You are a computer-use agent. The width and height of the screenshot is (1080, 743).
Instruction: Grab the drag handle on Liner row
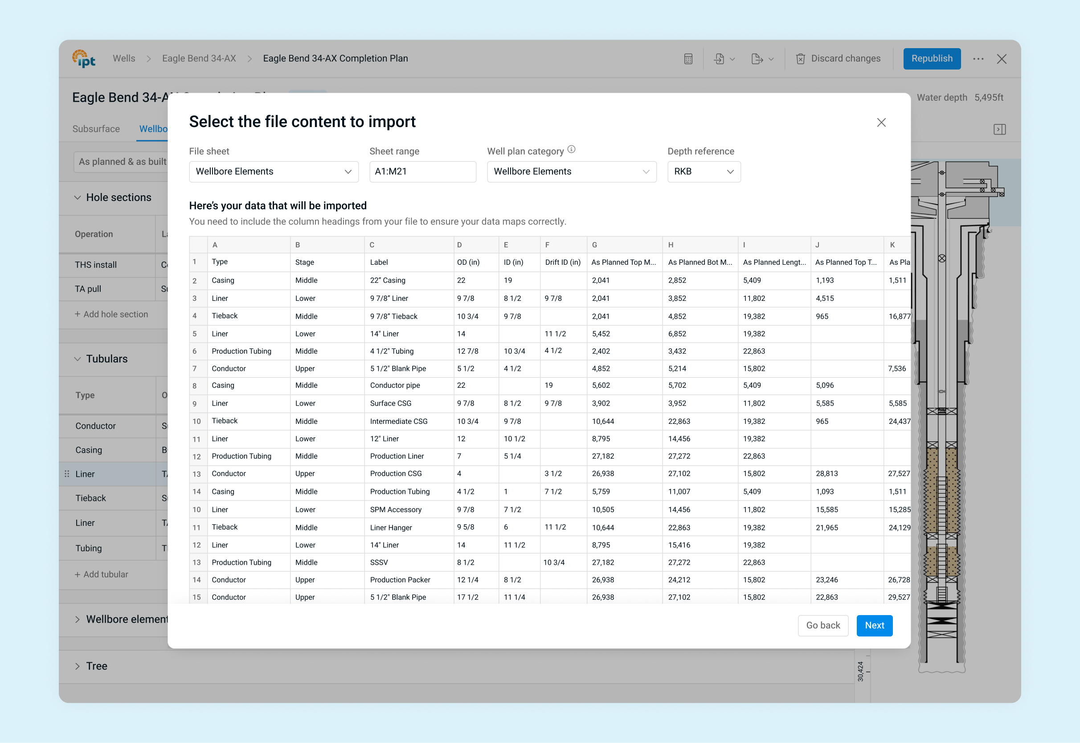(x=67, y=474)
